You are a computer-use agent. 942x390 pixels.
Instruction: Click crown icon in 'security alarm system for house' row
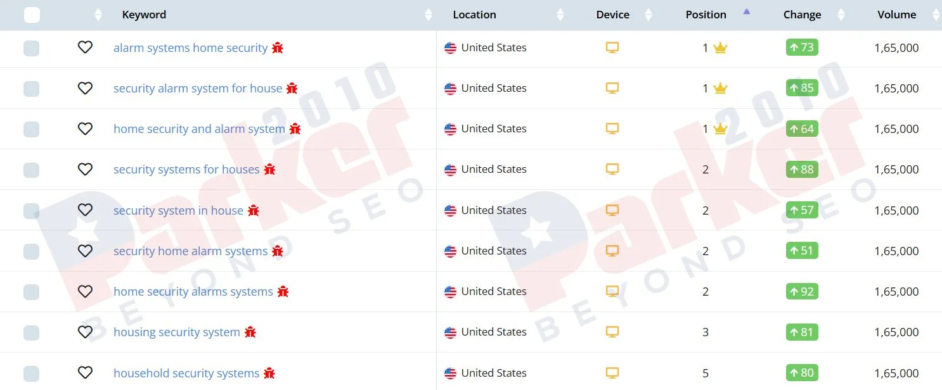click(x=719, y=89)
